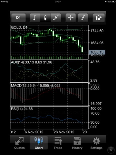Open the indicators function list
116x155 pixels.
click(x=83, y=18)
